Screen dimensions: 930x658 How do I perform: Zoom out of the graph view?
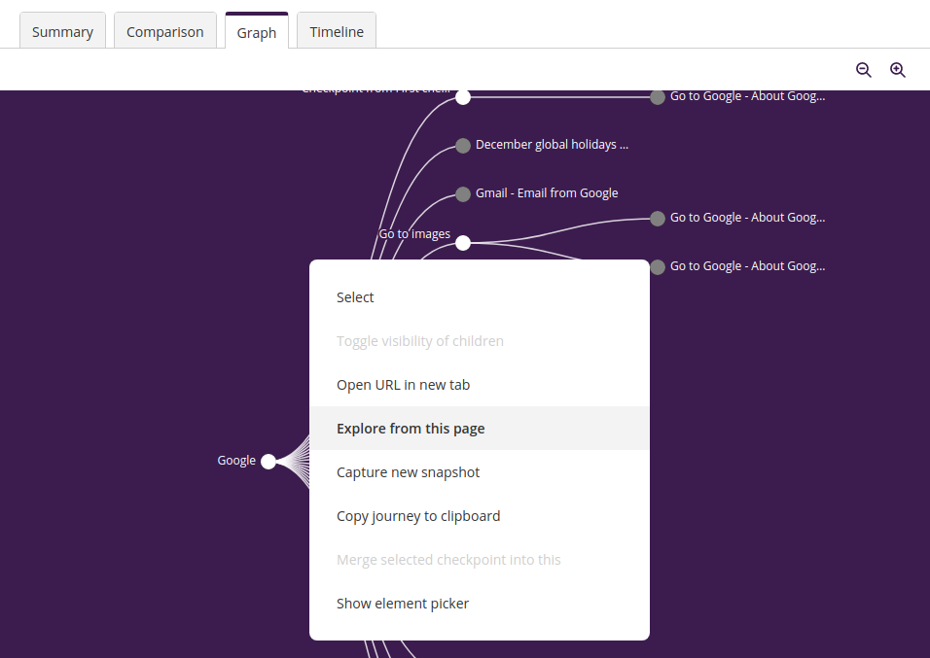coord(864,70)
